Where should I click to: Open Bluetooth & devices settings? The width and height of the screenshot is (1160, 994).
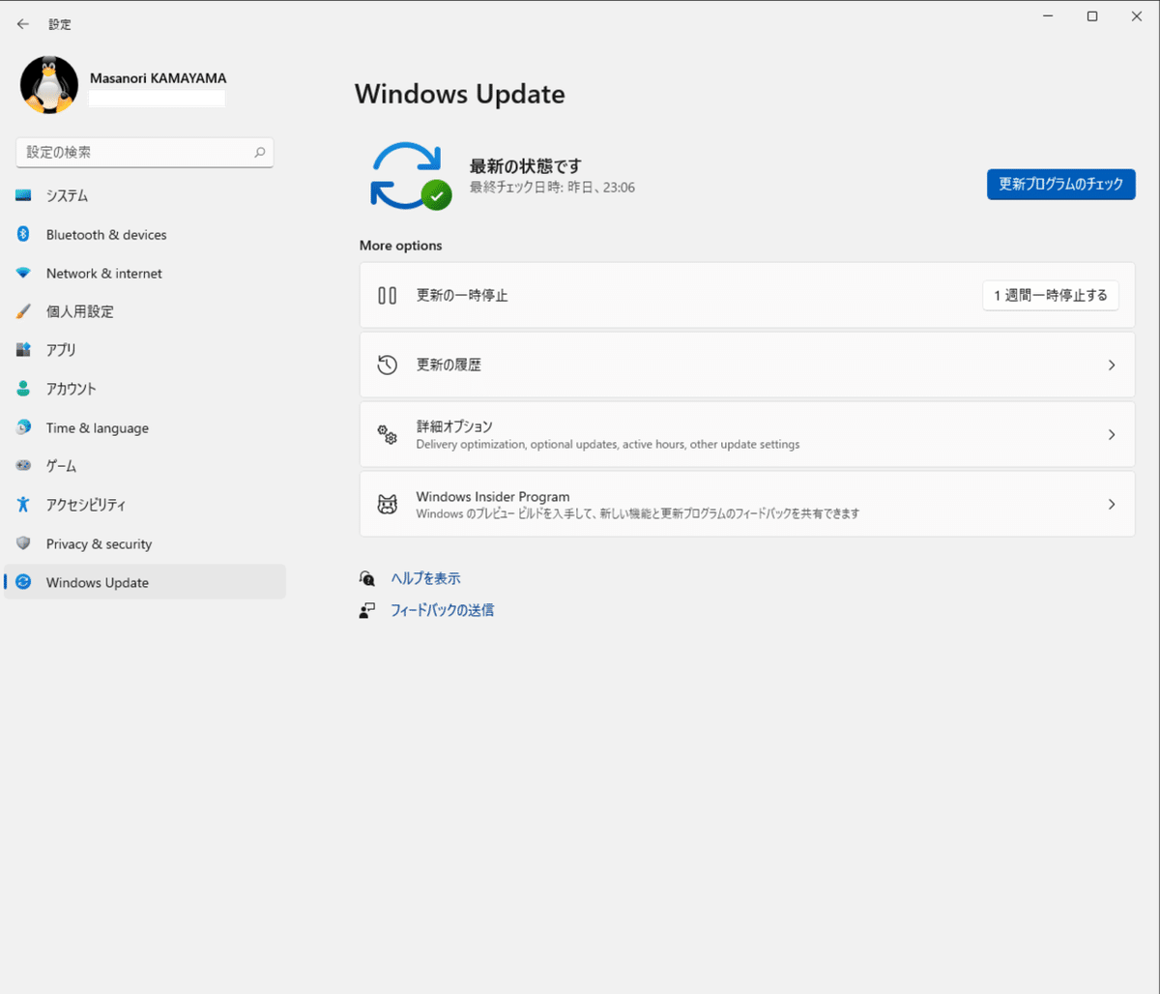(145, 234)
